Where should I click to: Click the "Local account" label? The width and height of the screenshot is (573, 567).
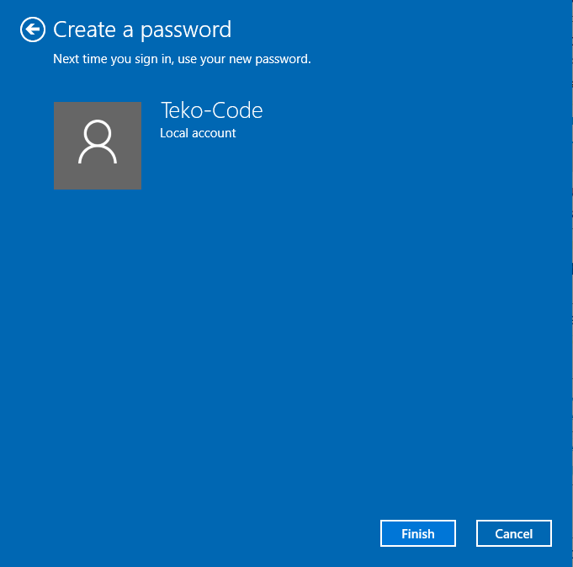click(198, 133)
